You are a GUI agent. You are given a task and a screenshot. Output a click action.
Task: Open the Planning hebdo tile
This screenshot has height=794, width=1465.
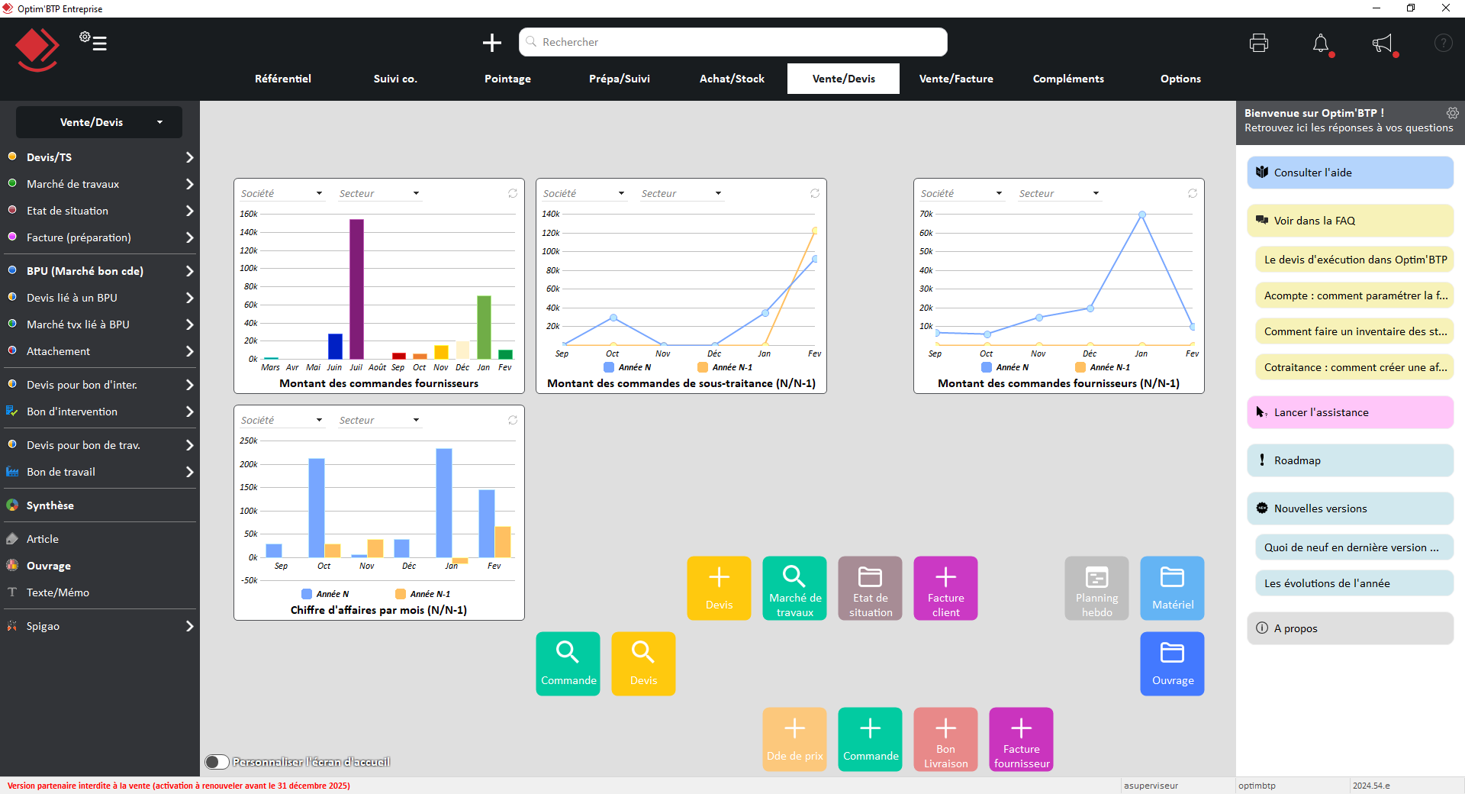pyautogui.click(x=1096, y=588)
